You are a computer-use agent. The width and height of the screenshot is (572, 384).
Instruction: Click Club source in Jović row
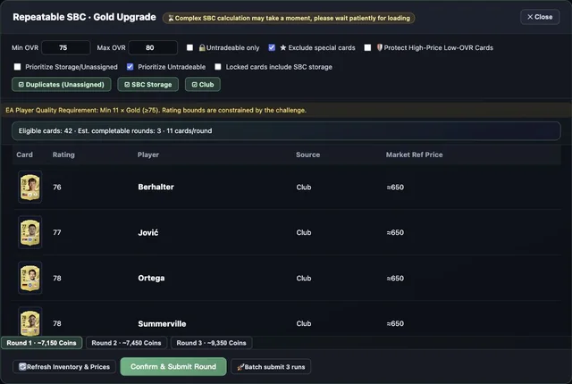tap(304, 232)
